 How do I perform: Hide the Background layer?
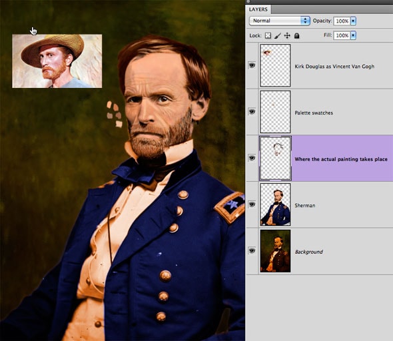[252, 251]
